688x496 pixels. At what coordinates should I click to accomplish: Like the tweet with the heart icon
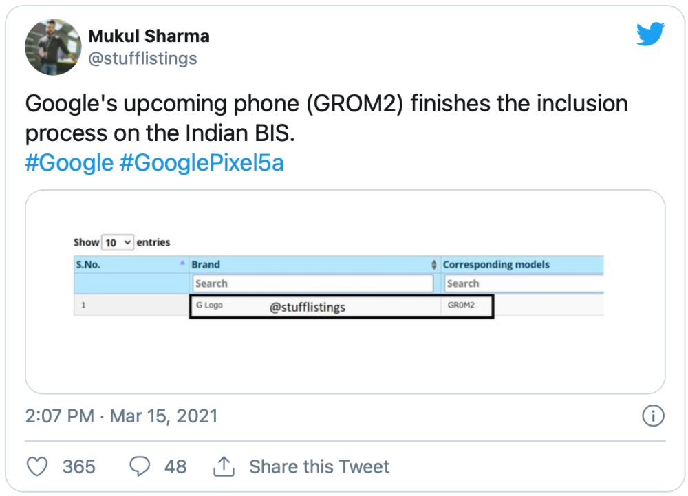(37, 466)
